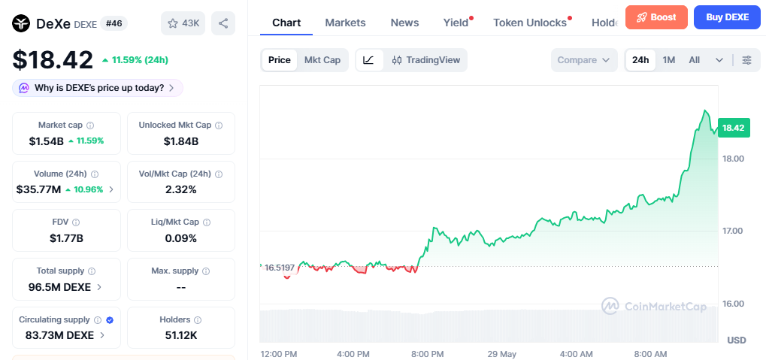Click the 2.32% Vol/Mkt Cap value

tap(180, 189)
